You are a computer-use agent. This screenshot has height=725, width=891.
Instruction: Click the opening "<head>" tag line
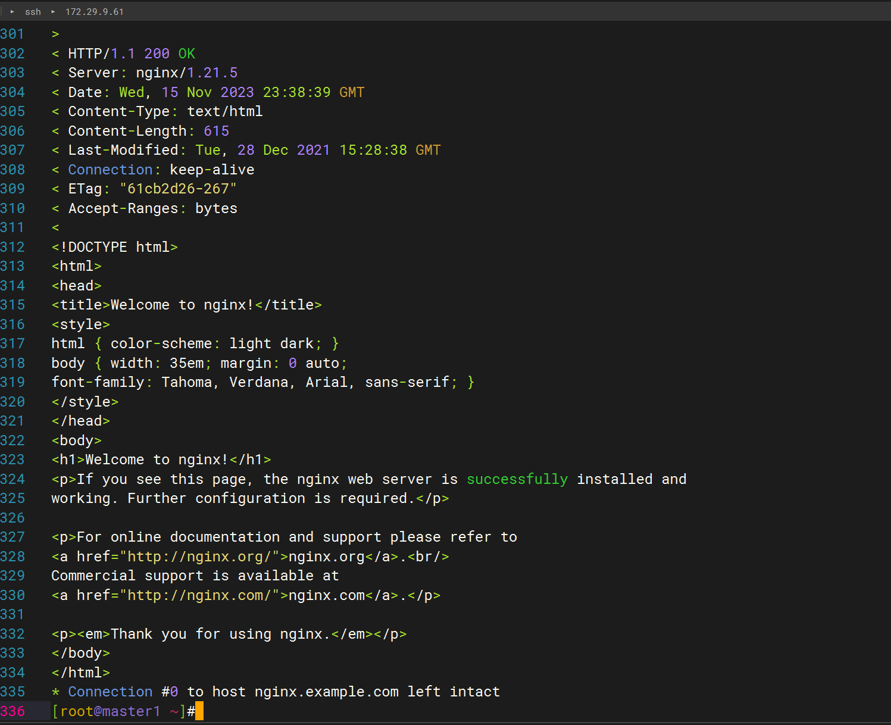pos(77,286)
